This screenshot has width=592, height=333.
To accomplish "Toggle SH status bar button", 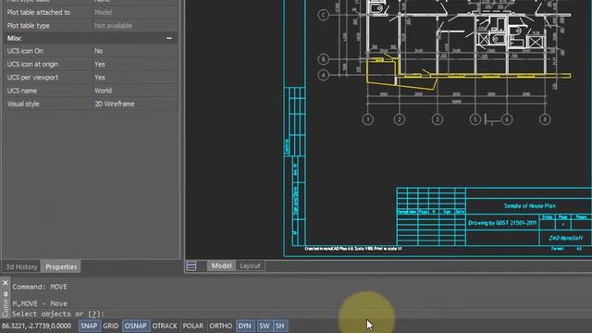I will pos(279,326).
